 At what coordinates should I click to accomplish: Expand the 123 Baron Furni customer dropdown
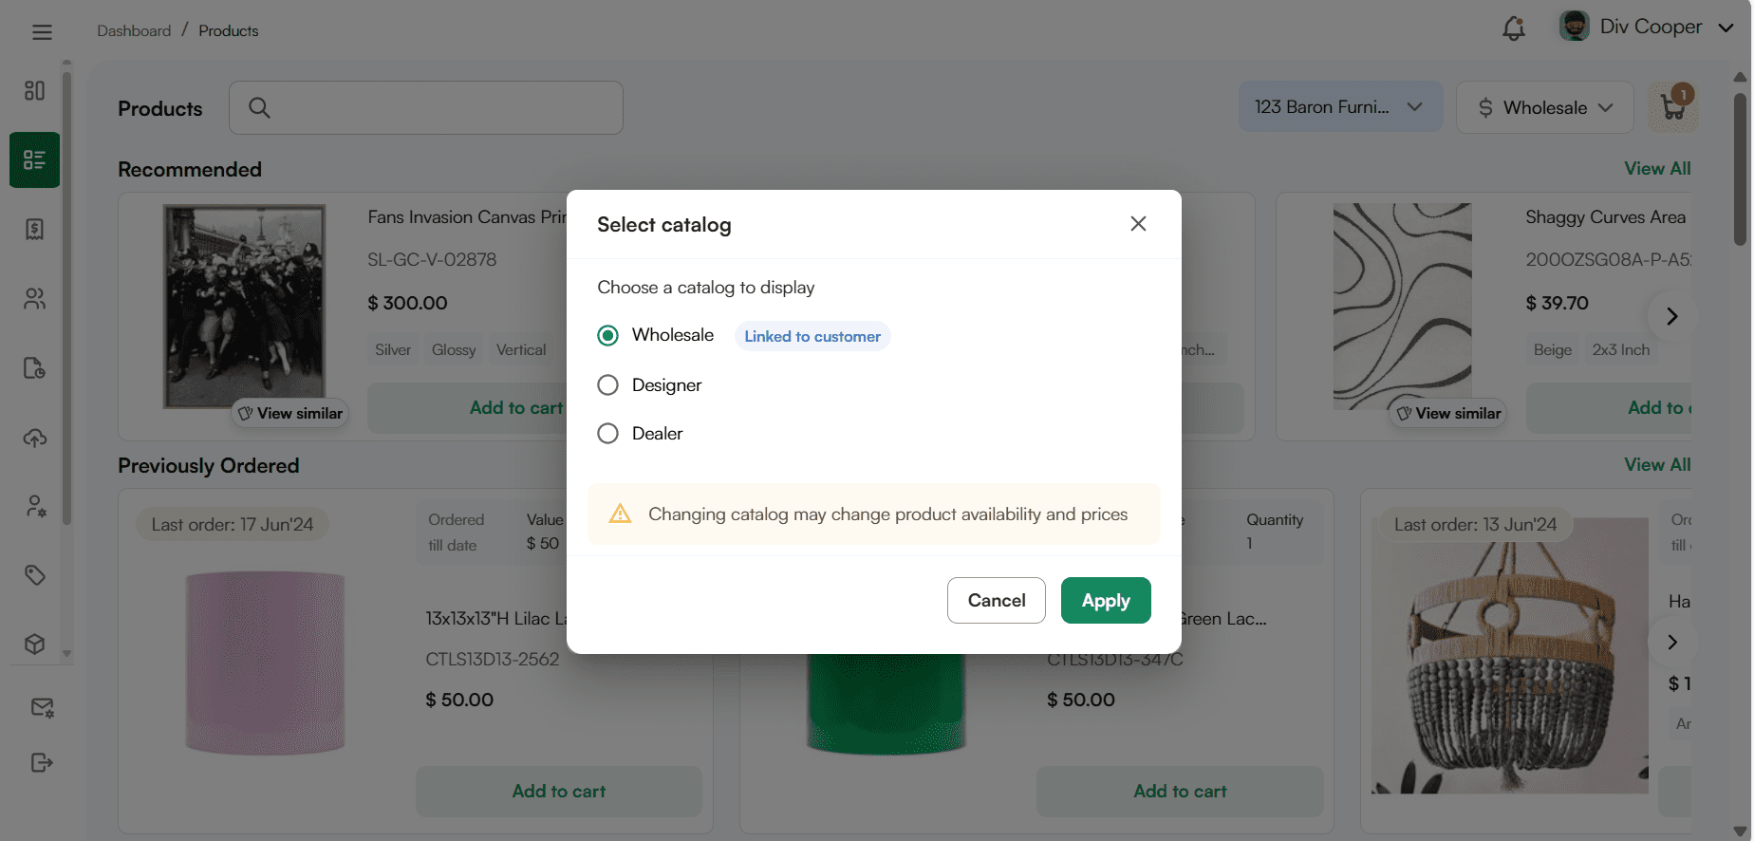click(1339, 107)
